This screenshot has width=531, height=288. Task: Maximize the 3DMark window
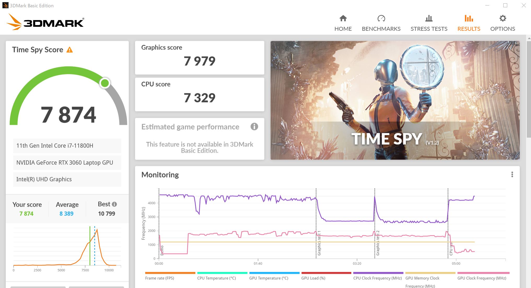click(x=505, y=5)
